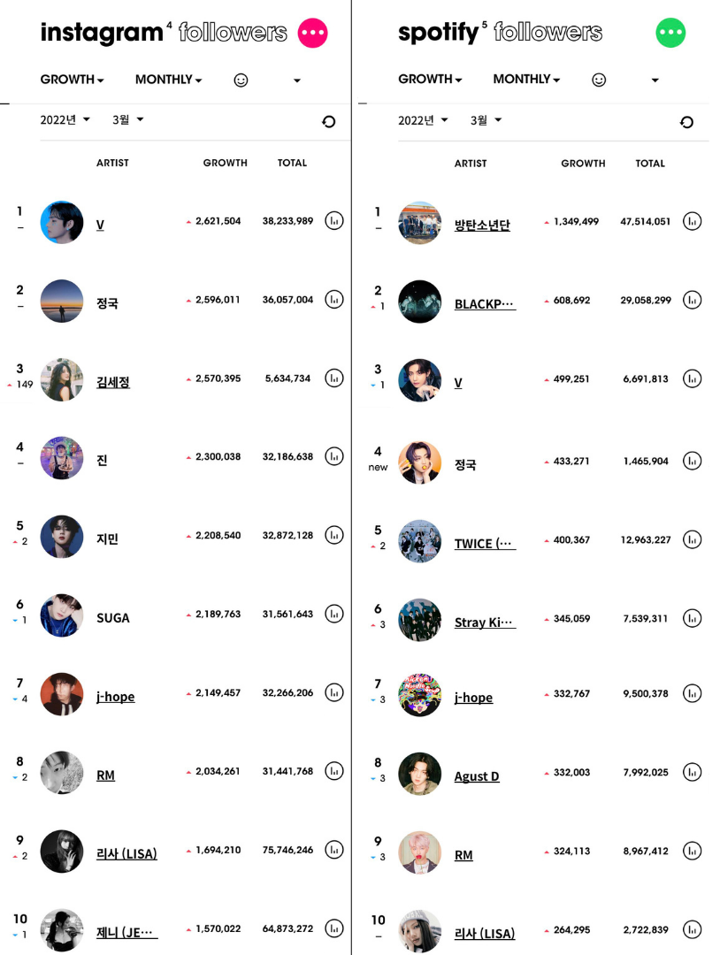
Task: Open the 2022년 year selector for Instagram
Action: tap(65, 120)
